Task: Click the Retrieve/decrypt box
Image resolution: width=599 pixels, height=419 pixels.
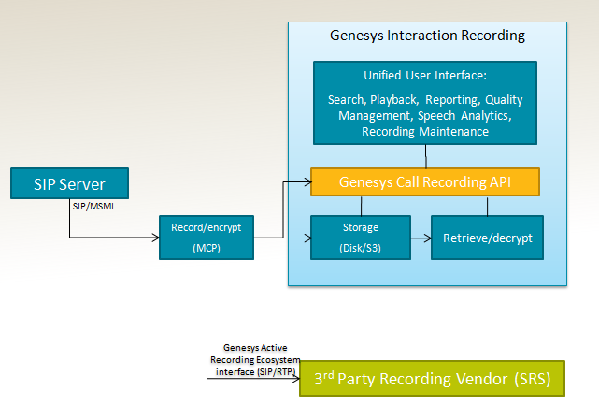Action: [x=486, y=238]
